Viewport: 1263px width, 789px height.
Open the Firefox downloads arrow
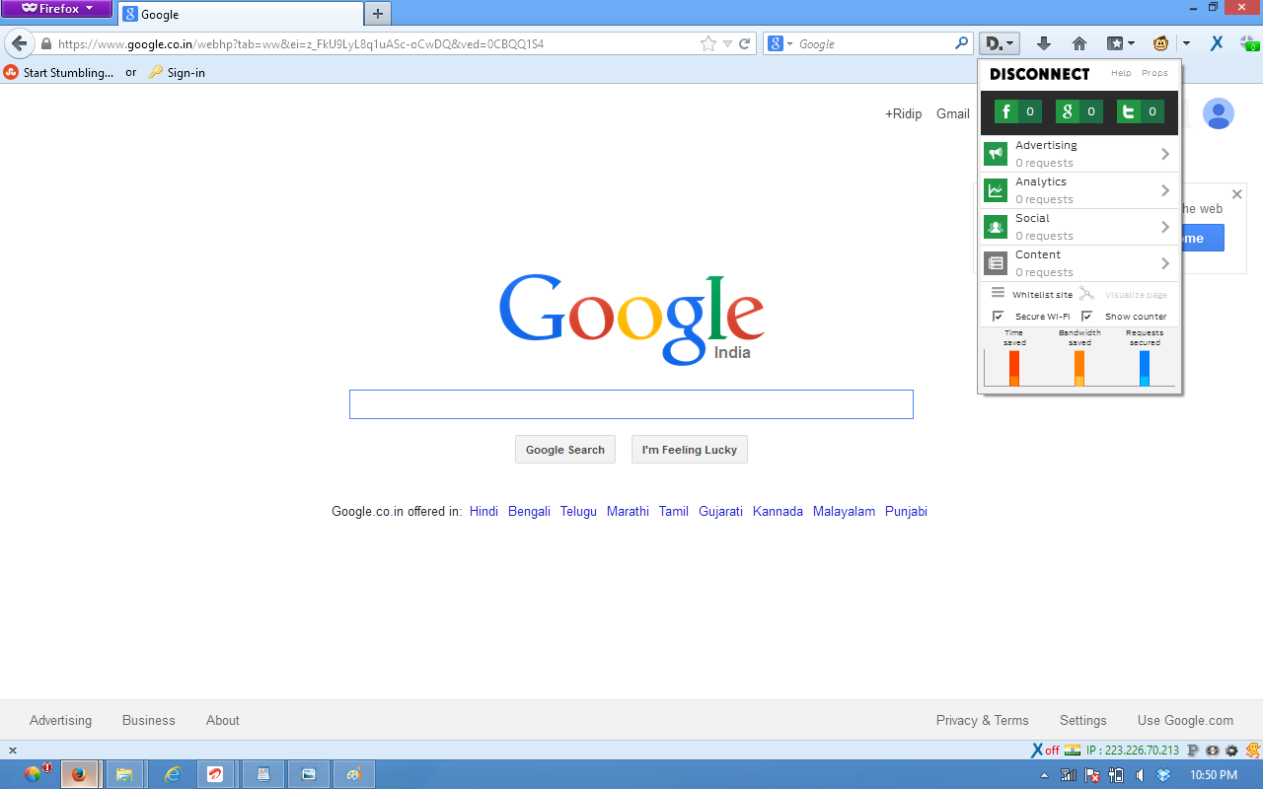(x=1044, y=43)
